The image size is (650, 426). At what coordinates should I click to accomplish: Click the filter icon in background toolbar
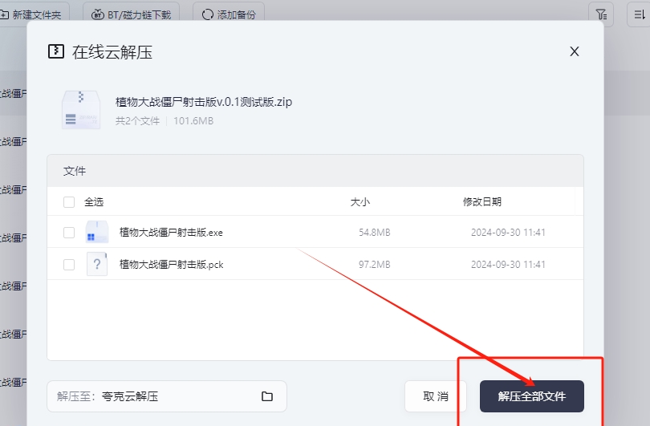(601, 14)
